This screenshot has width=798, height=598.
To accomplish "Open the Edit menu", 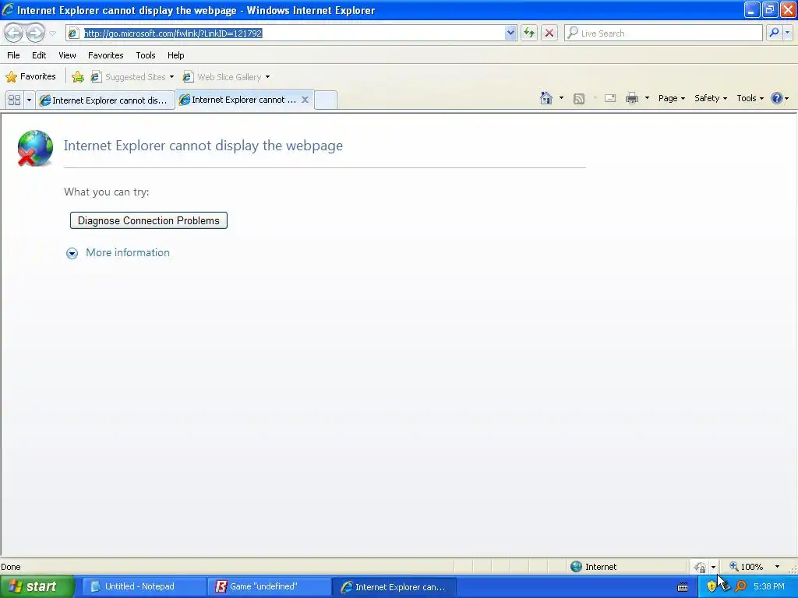I will 39,55.
